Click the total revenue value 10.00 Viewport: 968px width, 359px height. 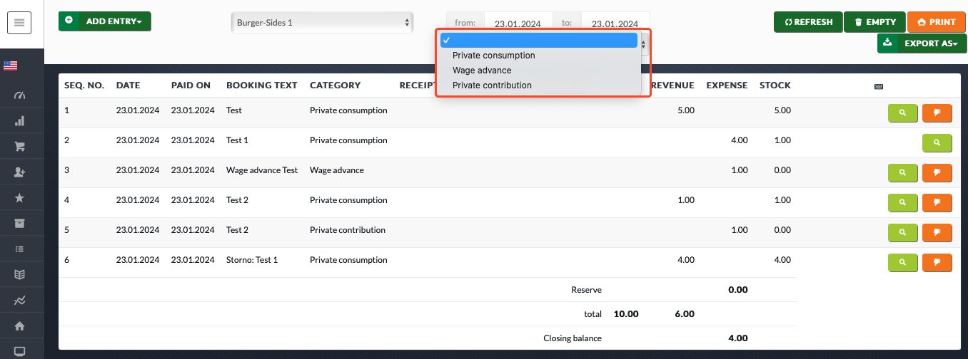click(x=626, y=314)
